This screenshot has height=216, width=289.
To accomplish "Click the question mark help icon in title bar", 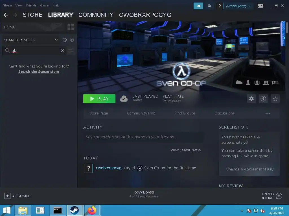I will click(220, 6).
